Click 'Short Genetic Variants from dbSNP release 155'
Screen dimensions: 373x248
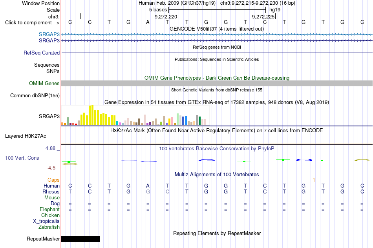[x=217, y=90]
